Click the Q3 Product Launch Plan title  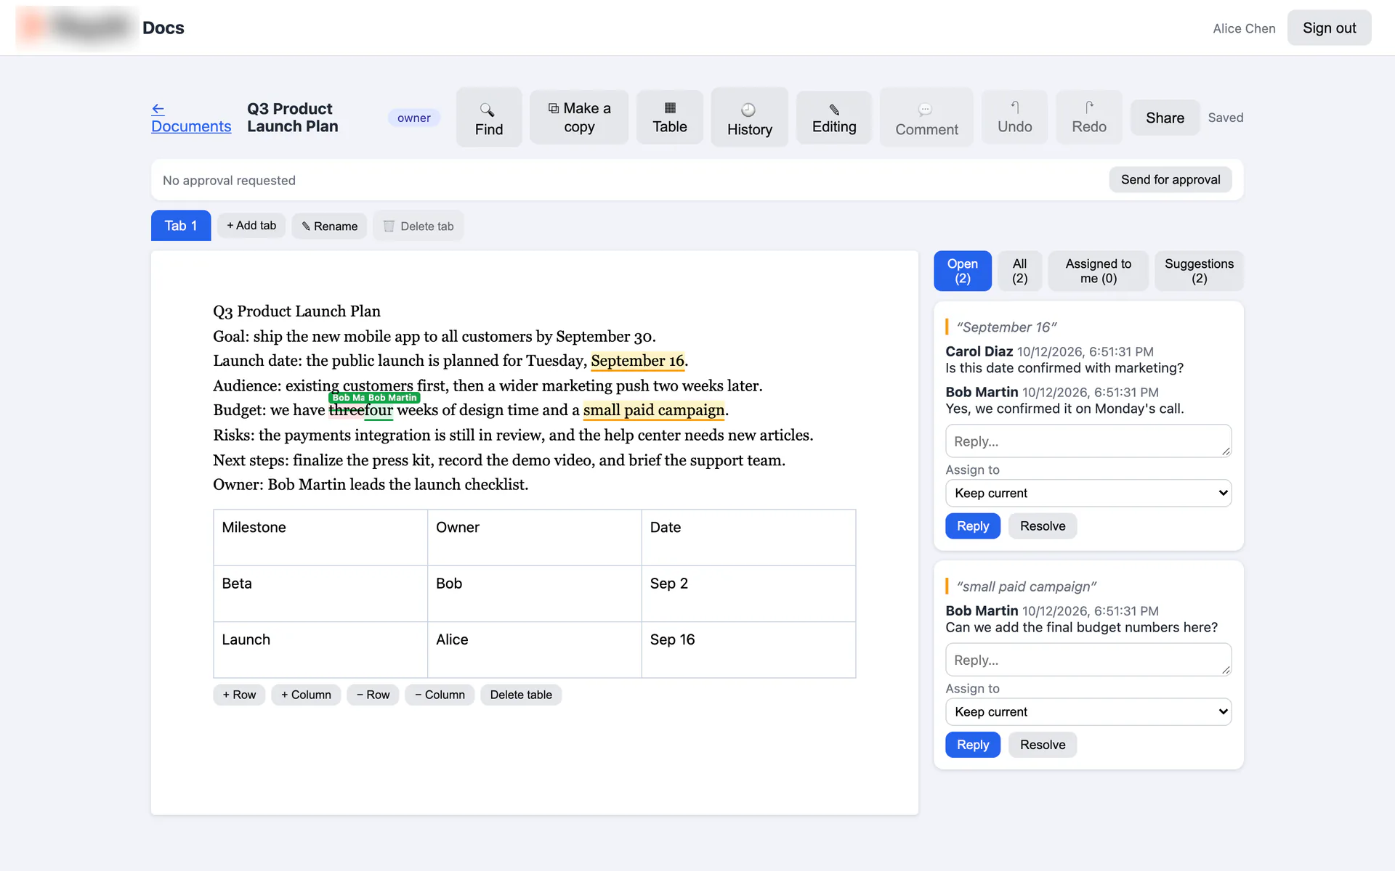coord(292,118)
